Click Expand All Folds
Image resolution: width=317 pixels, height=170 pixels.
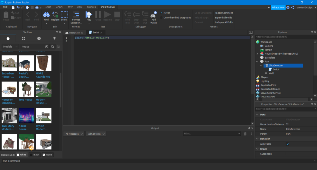point(223,18)
